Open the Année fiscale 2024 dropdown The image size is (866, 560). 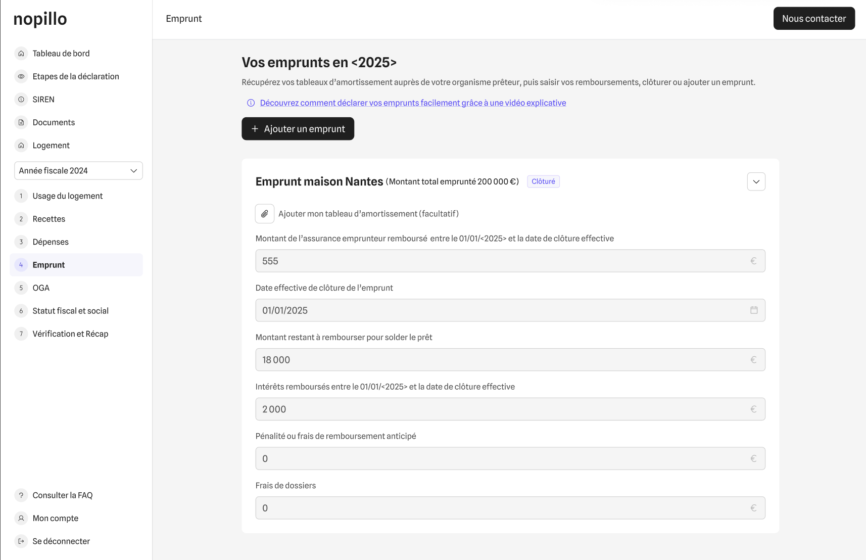(78, 171)
